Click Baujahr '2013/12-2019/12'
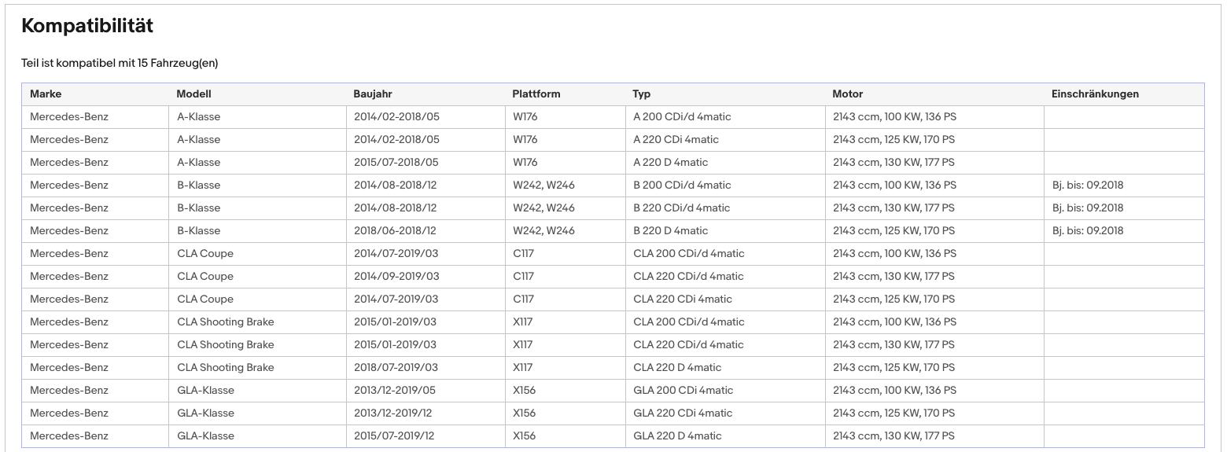This screenshot has height=452, width=1227. point(393,413)
